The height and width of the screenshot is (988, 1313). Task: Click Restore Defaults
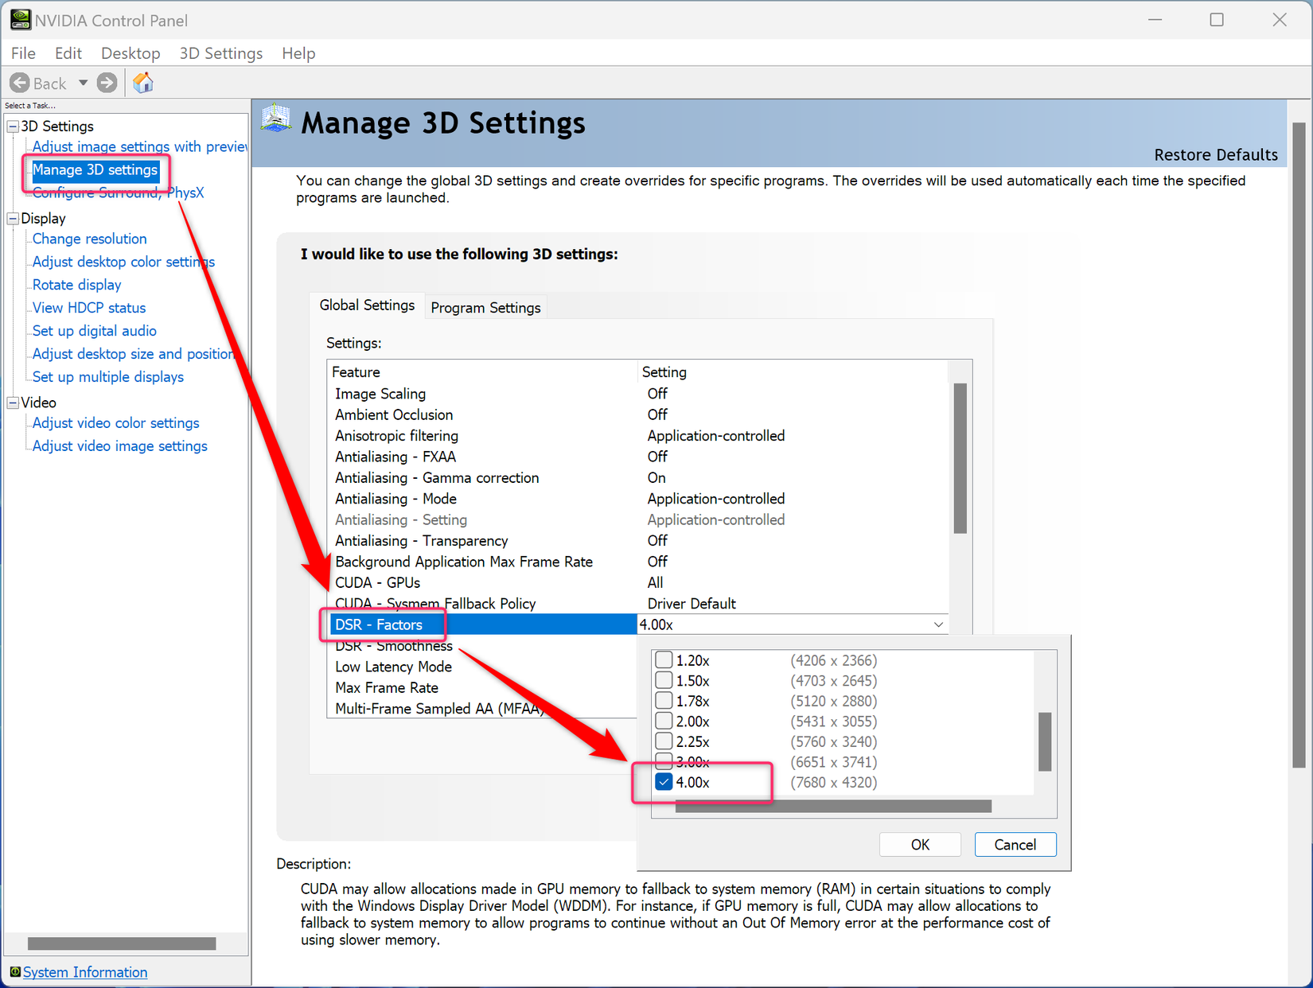tap(1216, 154)
